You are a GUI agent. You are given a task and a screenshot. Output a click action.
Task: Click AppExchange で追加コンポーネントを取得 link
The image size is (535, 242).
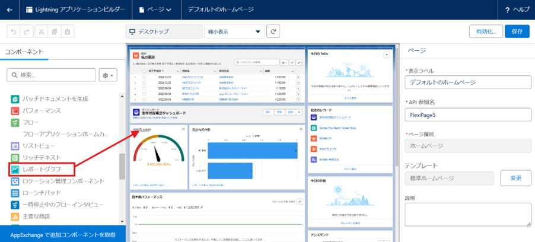click(x=63, y=235)
